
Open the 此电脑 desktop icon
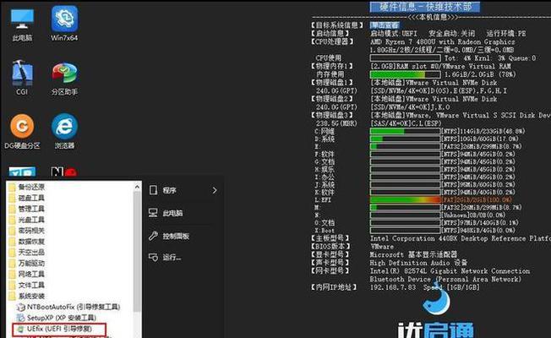pyautogui.click(x=22, y=25)
